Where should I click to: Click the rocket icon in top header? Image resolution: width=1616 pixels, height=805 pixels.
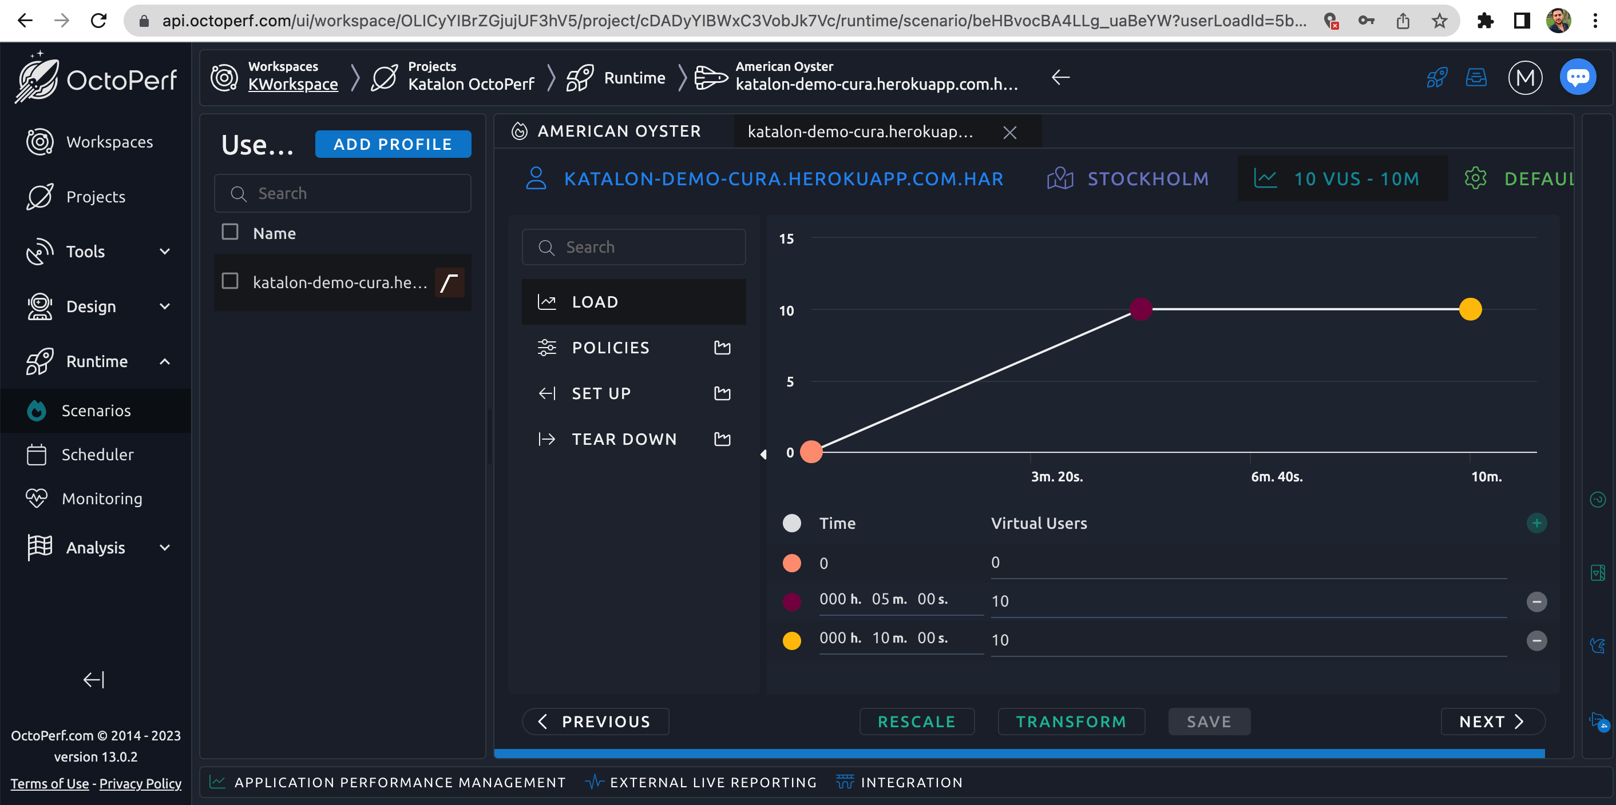click(x=1436, y=78)
